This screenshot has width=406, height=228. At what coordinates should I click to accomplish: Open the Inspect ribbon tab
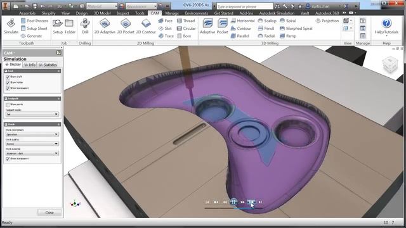click(122, 13)
